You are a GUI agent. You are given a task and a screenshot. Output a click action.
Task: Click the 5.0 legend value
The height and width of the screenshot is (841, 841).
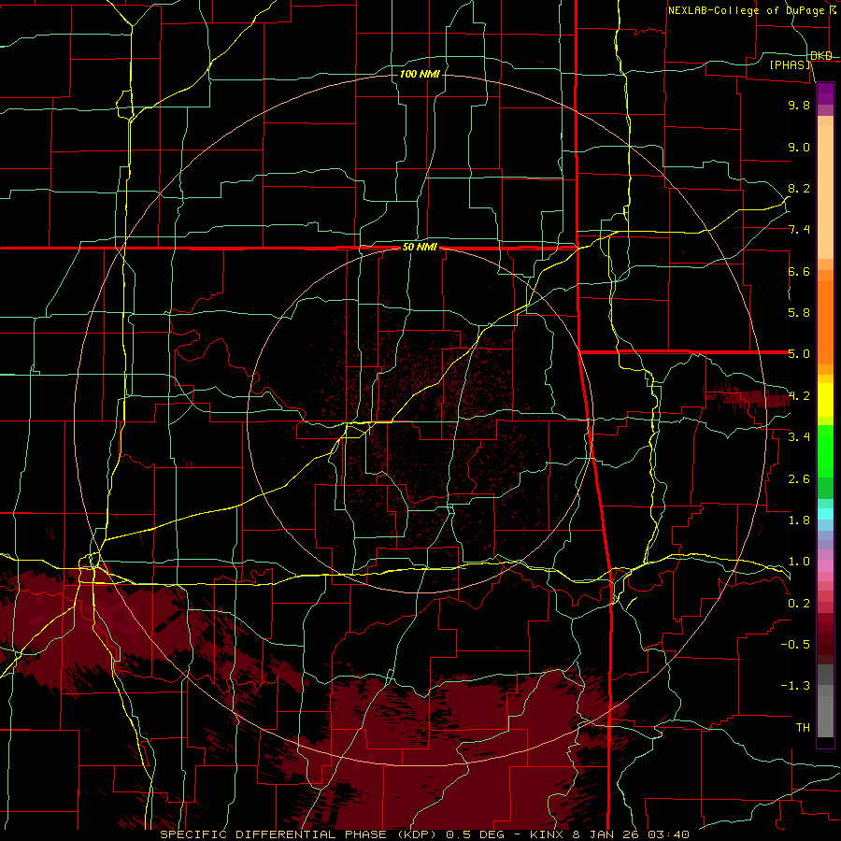[x=799, y=354]
